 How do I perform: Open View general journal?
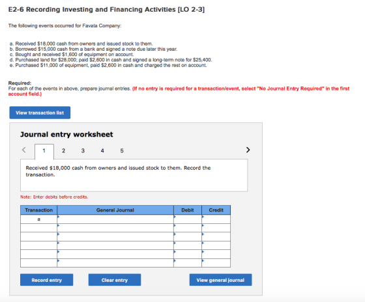pos(220,280)
